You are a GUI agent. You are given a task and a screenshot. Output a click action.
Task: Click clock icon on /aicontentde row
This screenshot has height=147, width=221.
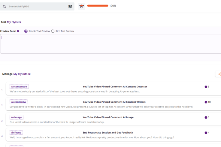206,87
